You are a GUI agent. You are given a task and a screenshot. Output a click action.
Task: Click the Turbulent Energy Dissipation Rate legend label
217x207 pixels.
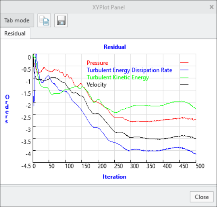pyautogui.click(x=129, y=70)
